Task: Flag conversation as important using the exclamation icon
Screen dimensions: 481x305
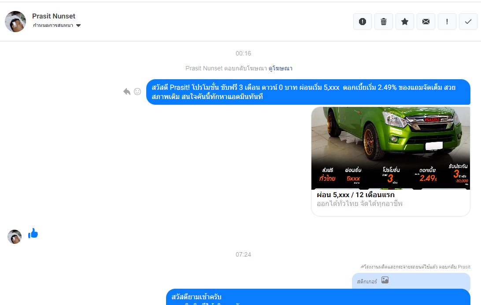Action: click(447, 22)
